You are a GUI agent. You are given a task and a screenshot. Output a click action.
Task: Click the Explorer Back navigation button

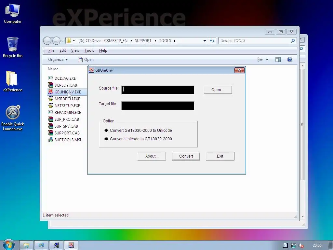click(x=47, y=41)
